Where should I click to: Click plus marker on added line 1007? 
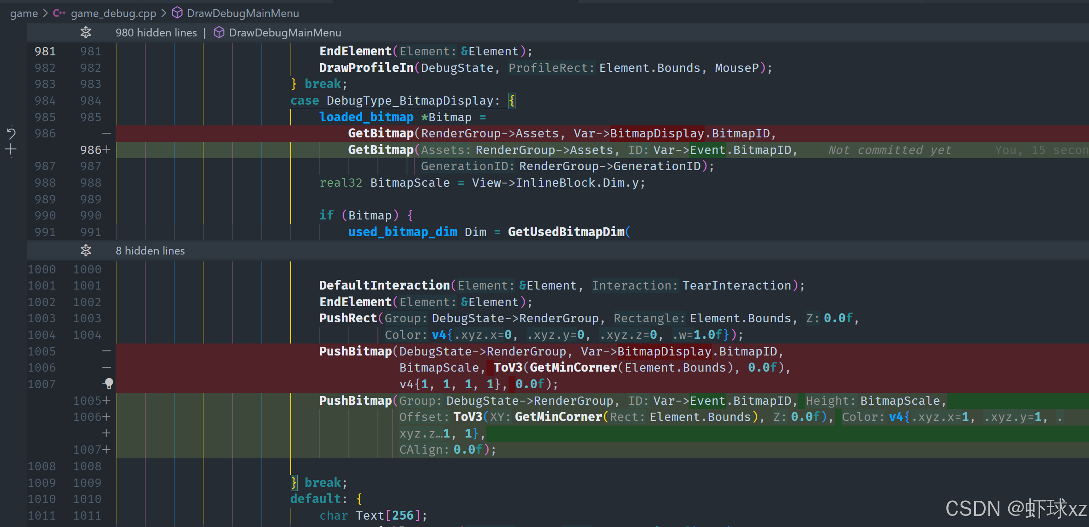pyautogui.click(x=107, y=450)
